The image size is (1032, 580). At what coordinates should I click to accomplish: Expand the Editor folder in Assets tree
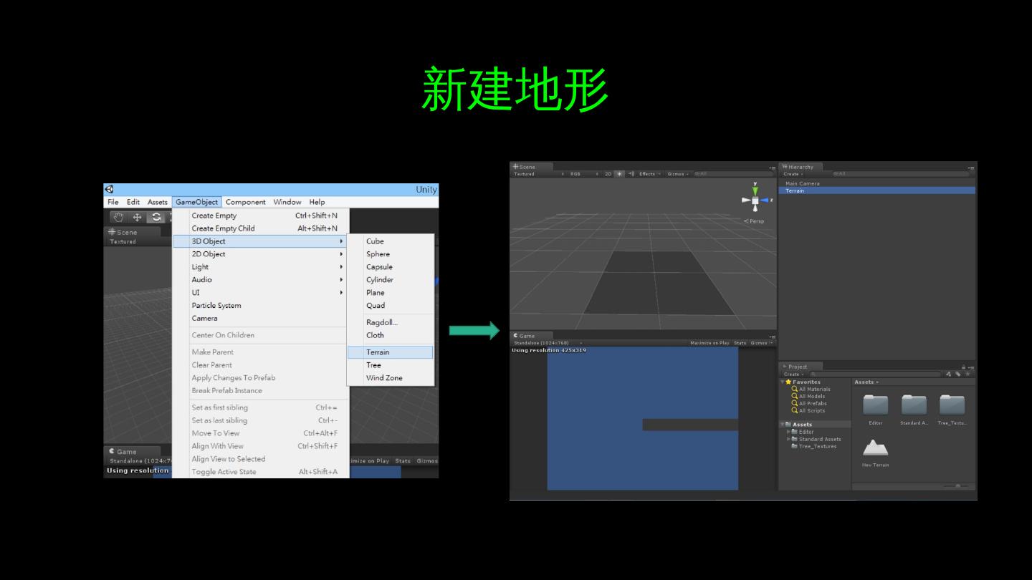tap(789, 432)
